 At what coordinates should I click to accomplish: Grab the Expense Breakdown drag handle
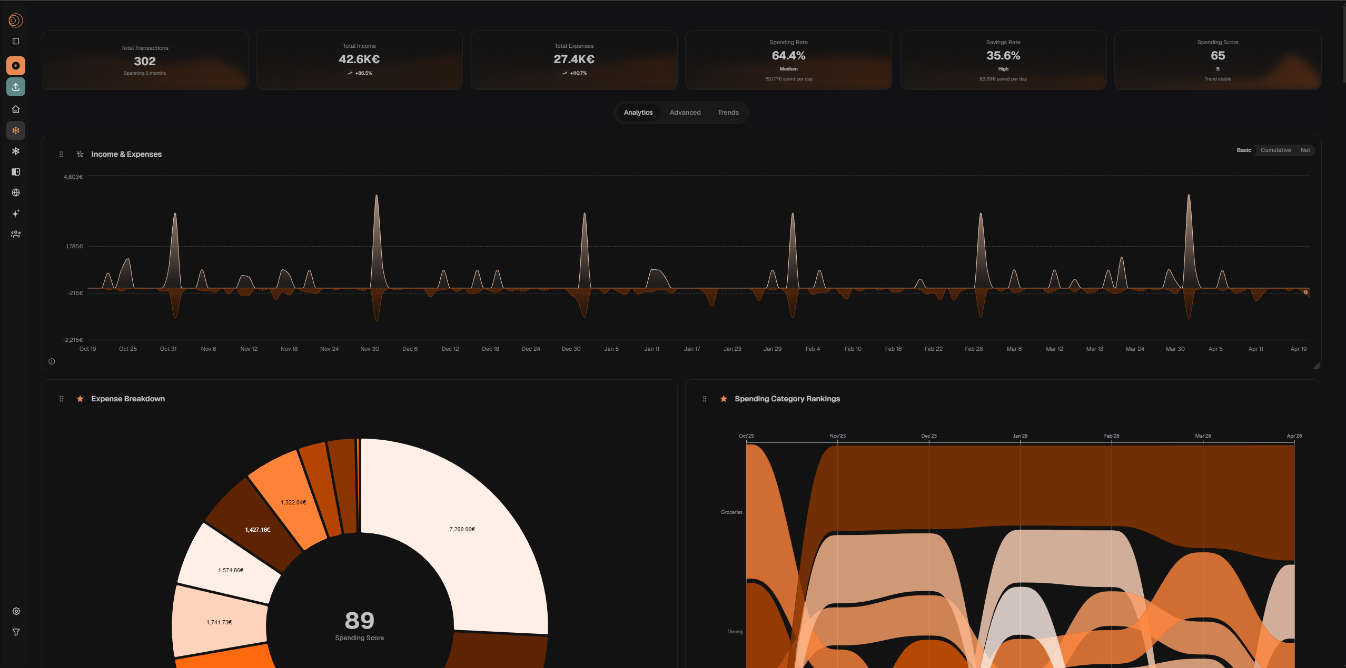pos(61,399)
